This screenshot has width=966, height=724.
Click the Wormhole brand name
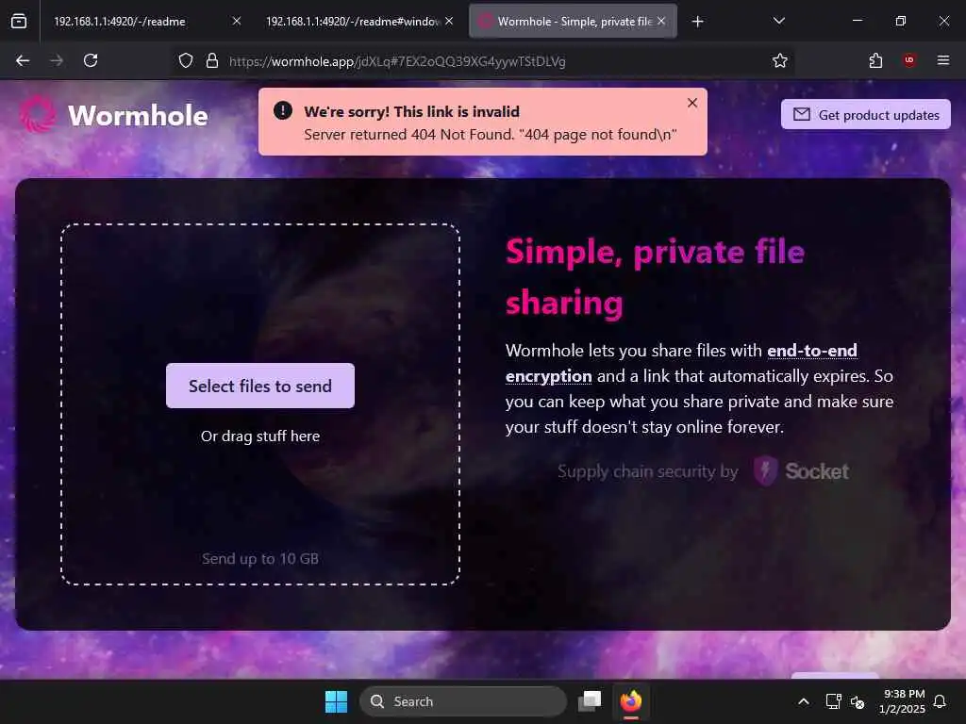(x=138, y=115)
